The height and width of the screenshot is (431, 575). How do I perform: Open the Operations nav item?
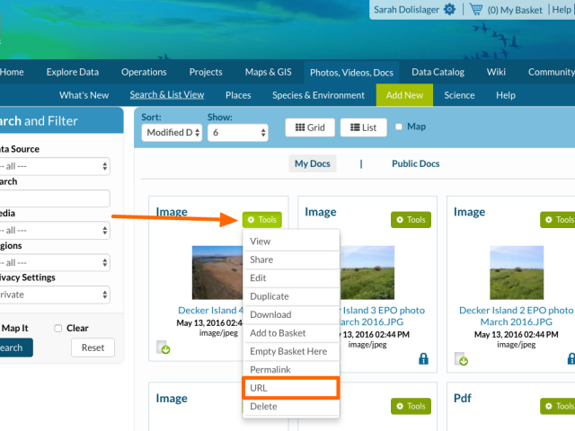[x=144, y=72]
